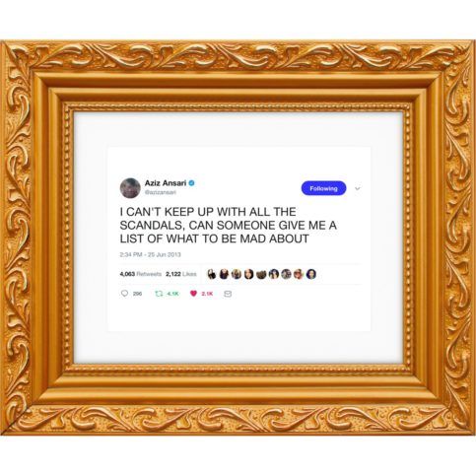Click the 2.1K like count
The image size is (476, 476).
(x=207, y=294)
